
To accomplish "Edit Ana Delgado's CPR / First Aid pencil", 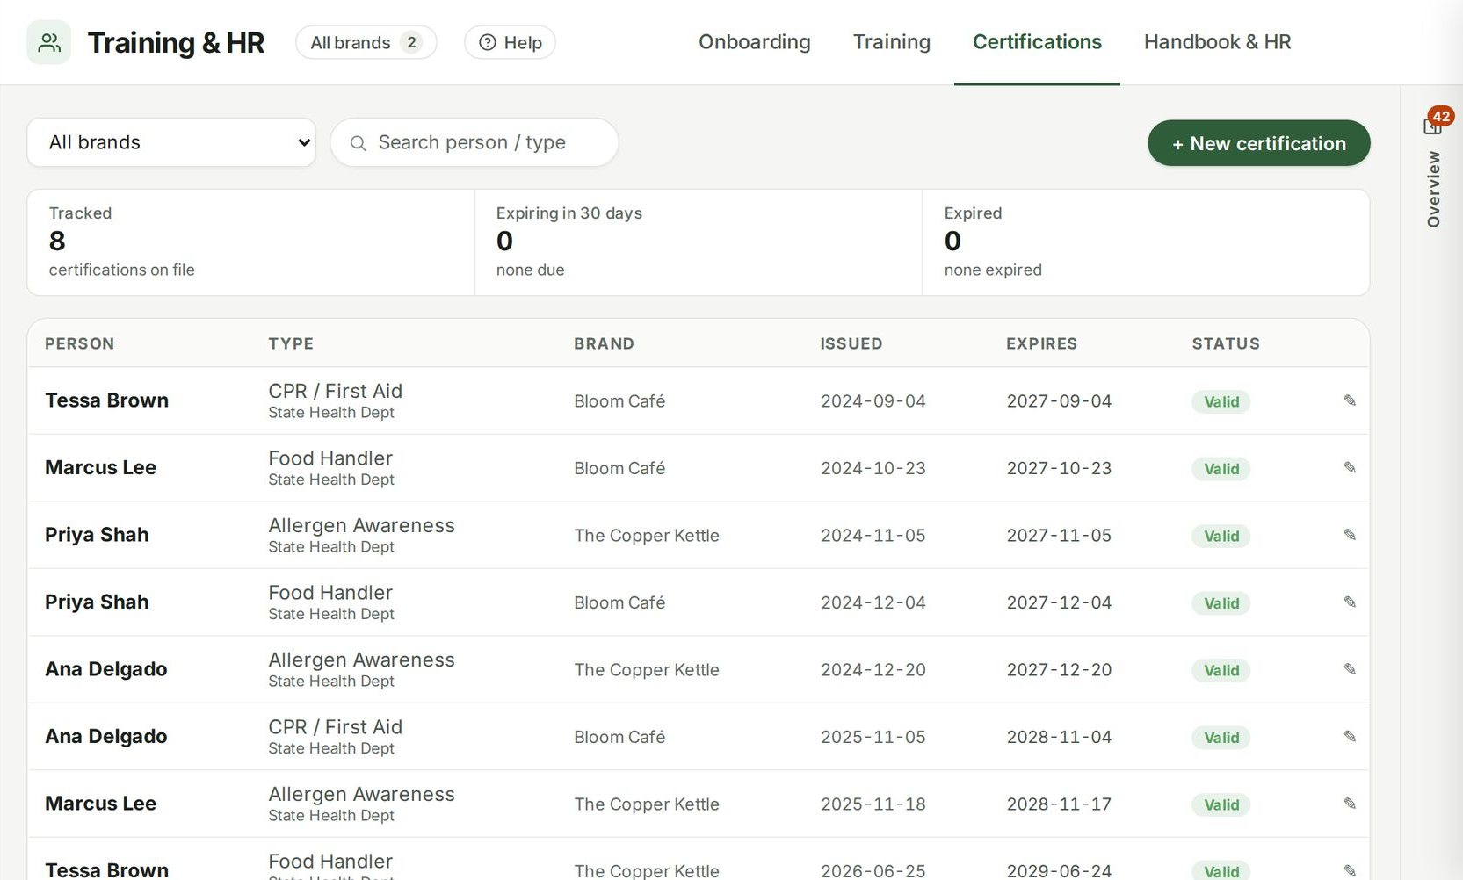I will (1350, 737).
